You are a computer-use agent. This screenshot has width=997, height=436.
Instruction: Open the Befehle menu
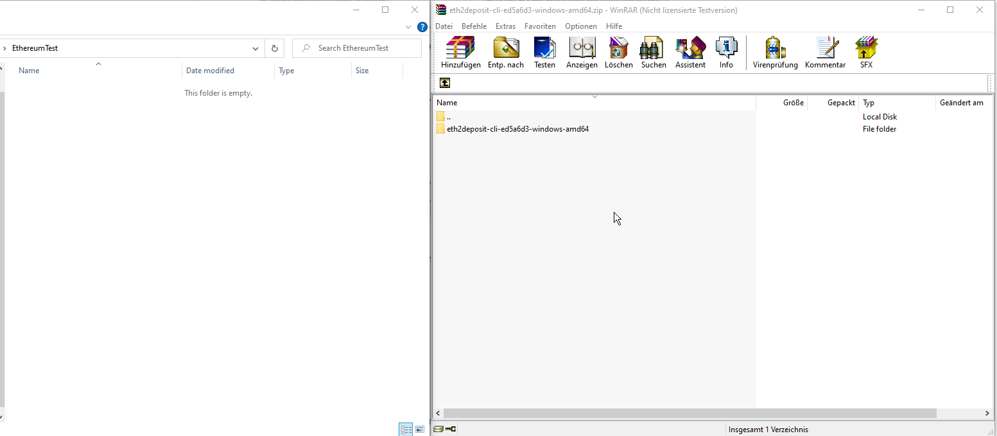pyautogui.click(x=474, y=26)
